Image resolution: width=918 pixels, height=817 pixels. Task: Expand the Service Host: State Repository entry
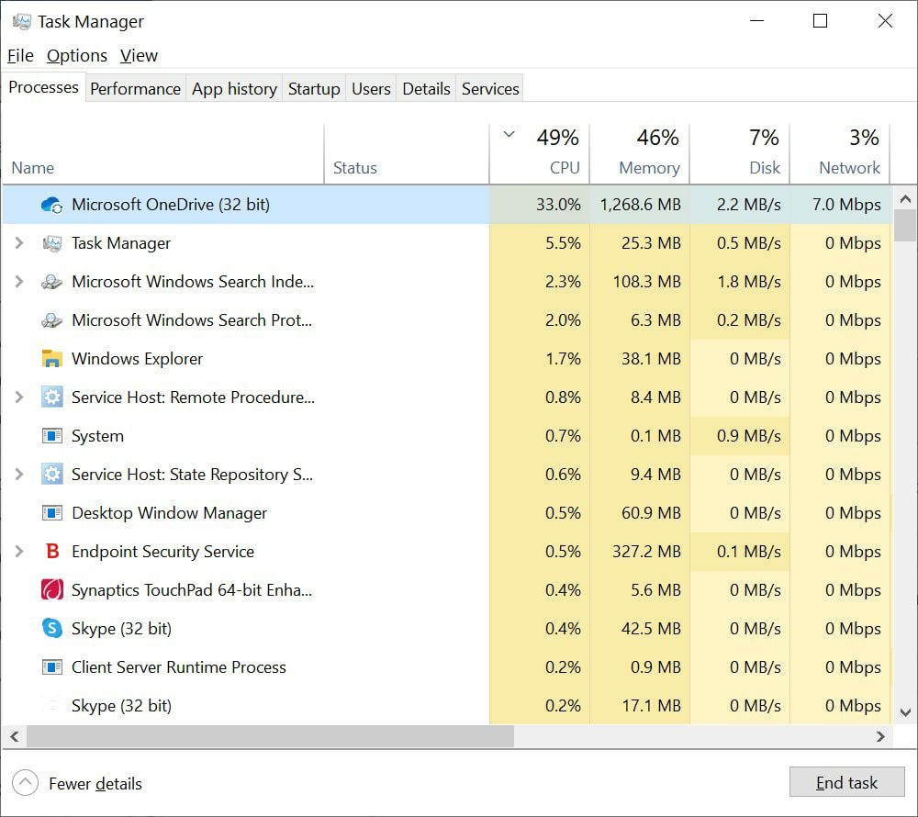(x=19, y=475)
